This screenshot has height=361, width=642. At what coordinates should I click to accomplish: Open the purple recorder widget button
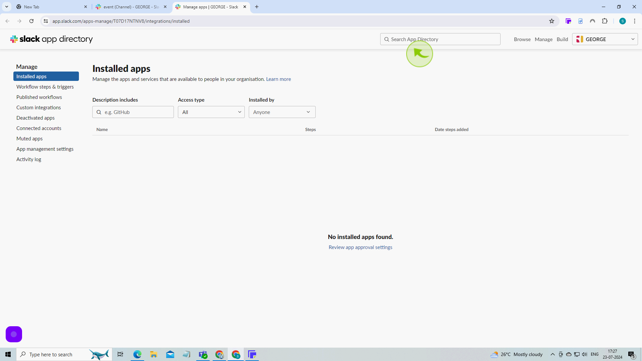14,334
